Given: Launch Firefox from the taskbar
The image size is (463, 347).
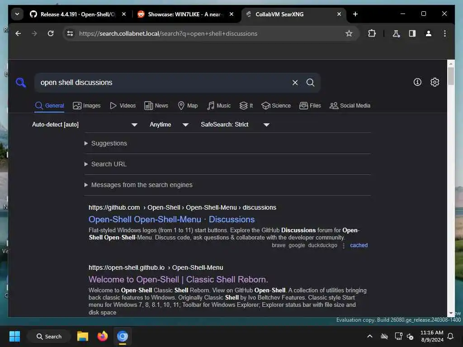Looking at the screenshot, I should (103, 336).
